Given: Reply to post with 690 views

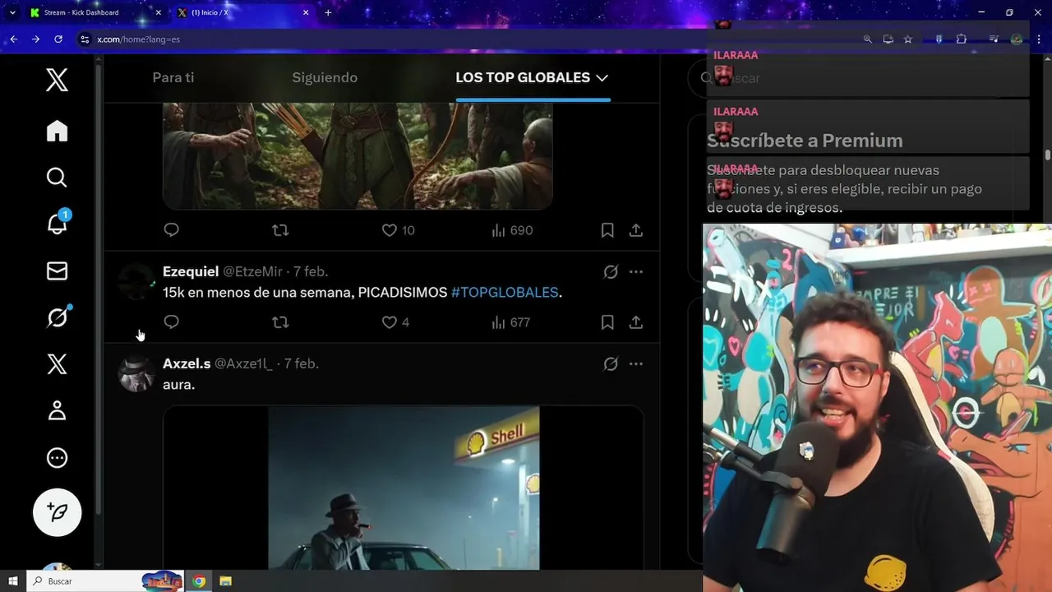Looking at the screenshot, I should pos(171,230).
